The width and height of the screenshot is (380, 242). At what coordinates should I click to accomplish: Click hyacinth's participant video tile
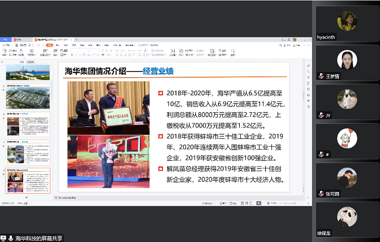click(347, 22)
